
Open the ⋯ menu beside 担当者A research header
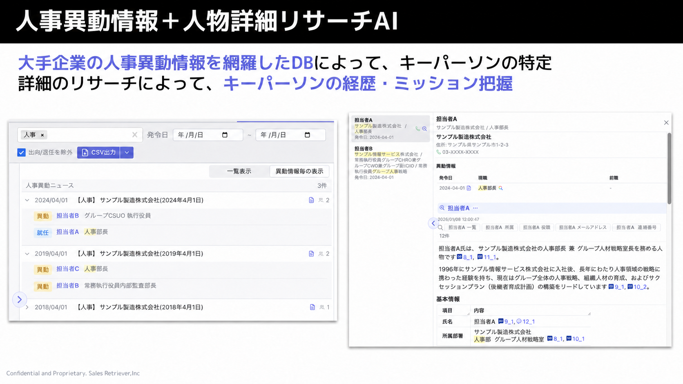click(x=475, y=208)
